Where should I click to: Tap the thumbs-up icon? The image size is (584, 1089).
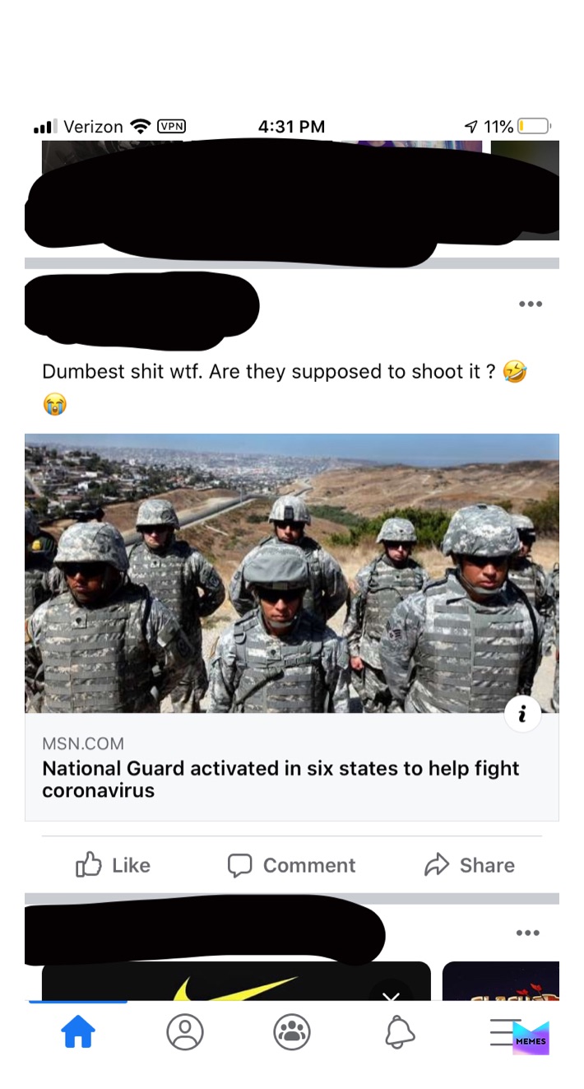[x=88, y=864]
